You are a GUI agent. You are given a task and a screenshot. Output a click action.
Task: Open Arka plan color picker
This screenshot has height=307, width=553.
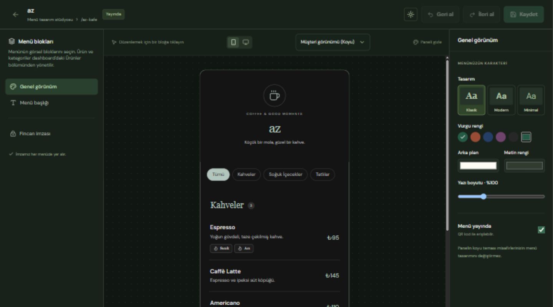tap(478, 166)
